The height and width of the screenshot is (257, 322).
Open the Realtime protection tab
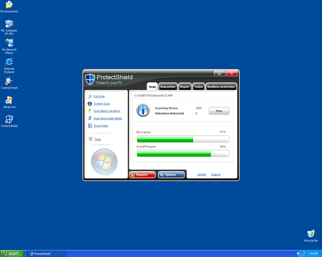click(221, 87)
